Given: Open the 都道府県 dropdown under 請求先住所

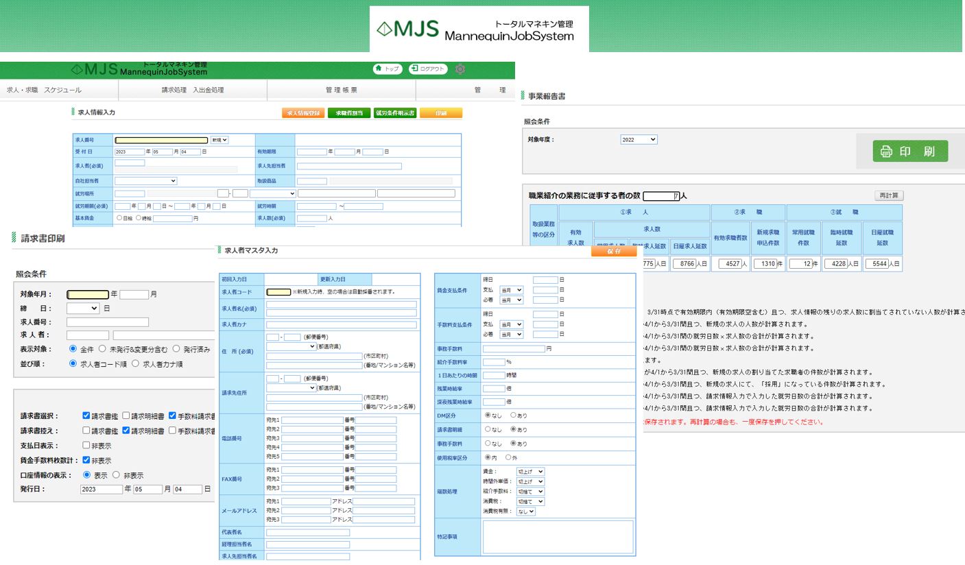Looking at the screenshot, I should pos(291,388).
